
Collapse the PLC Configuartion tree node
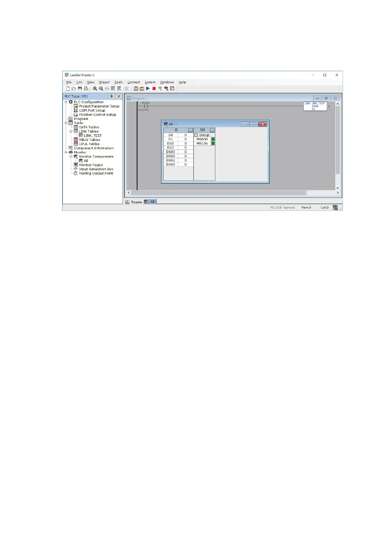(x=66, y=102)
